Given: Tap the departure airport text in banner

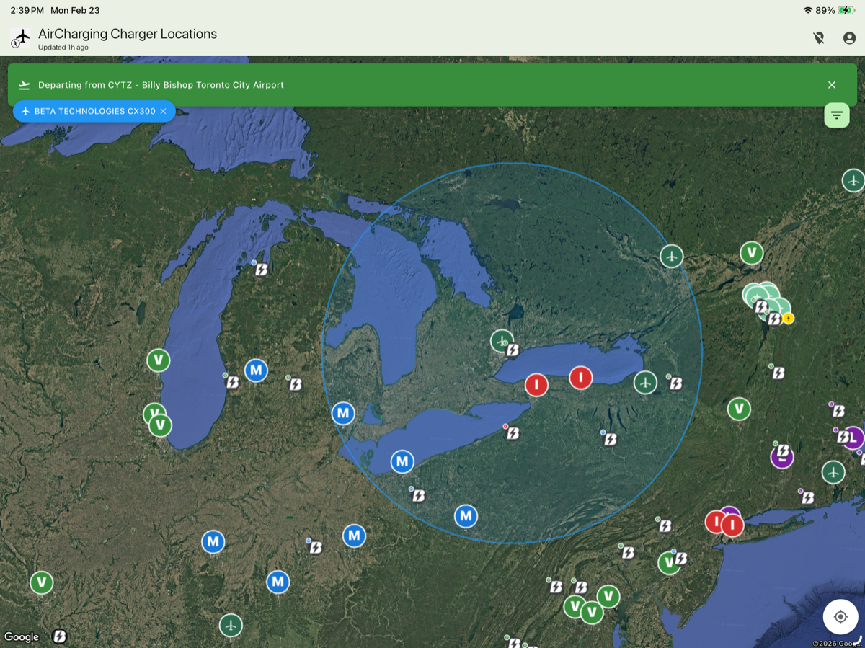Looking at the screenshot, I should [161, 85].
